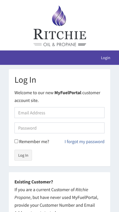Click the Log In heading text
Screen dimensions: 119x212
tap(25, 80)
